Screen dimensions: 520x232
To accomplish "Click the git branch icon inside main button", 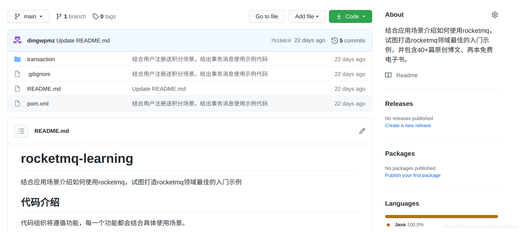I will point(17,16).
